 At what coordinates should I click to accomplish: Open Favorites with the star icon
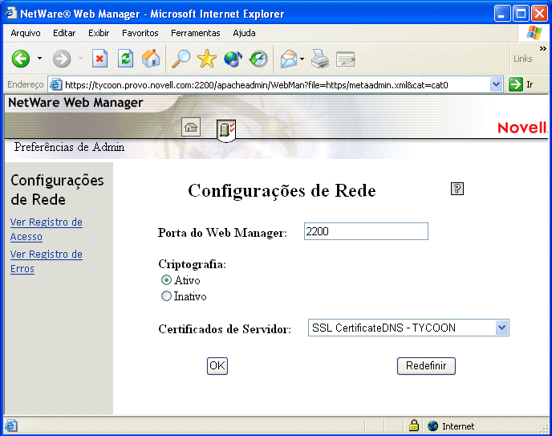pyautogui.click(x=207, y=59)
